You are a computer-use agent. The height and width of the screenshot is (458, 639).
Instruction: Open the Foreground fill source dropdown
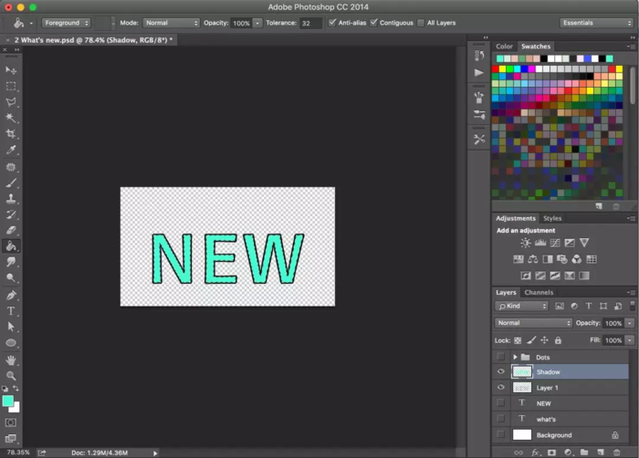(x=66, y=23)
